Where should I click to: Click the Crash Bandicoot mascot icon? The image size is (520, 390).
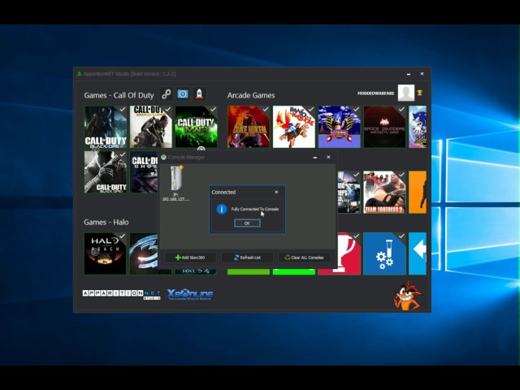pos(406,296)
